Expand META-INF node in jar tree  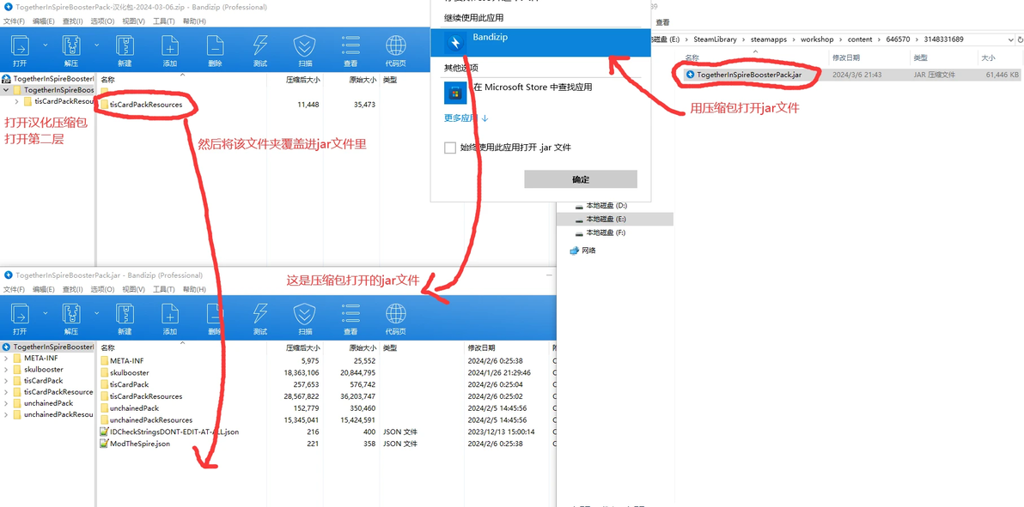tap(6, 359)
